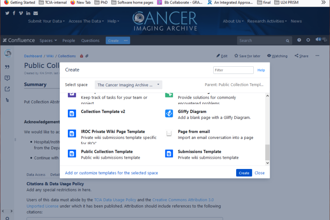Click the sidebar shortcut link icon
Viewport: 330px width, 220px height.
[7, 89]
